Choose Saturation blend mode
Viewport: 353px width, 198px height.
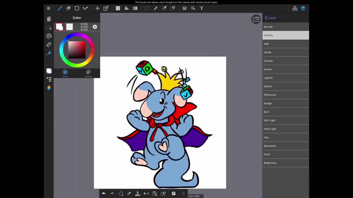(286, 146)
